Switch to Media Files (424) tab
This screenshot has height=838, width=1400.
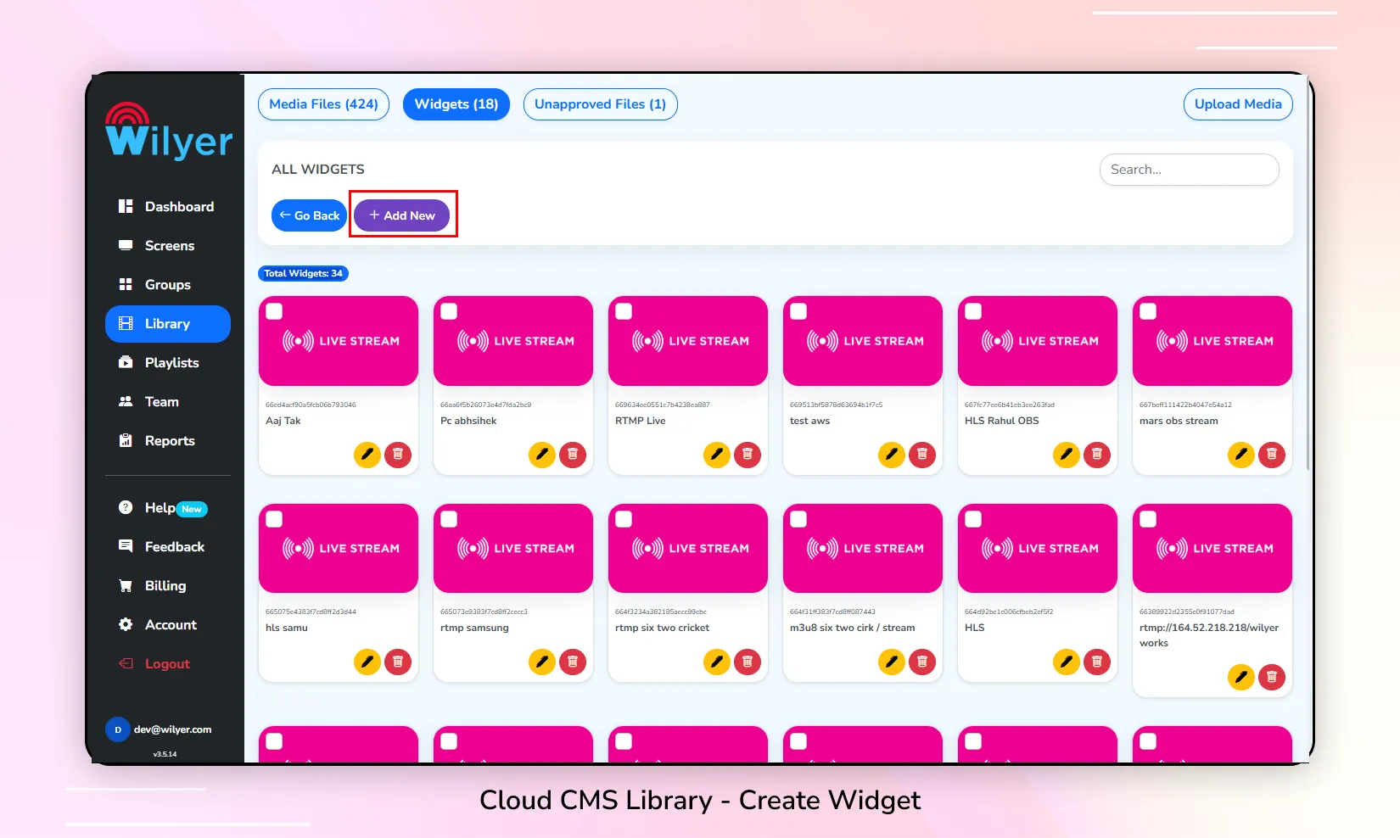(323, 104)
